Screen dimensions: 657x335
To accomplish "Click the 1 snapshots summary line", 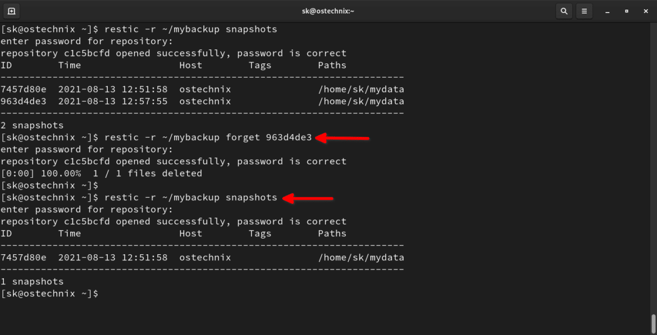I will pos(34,281).
